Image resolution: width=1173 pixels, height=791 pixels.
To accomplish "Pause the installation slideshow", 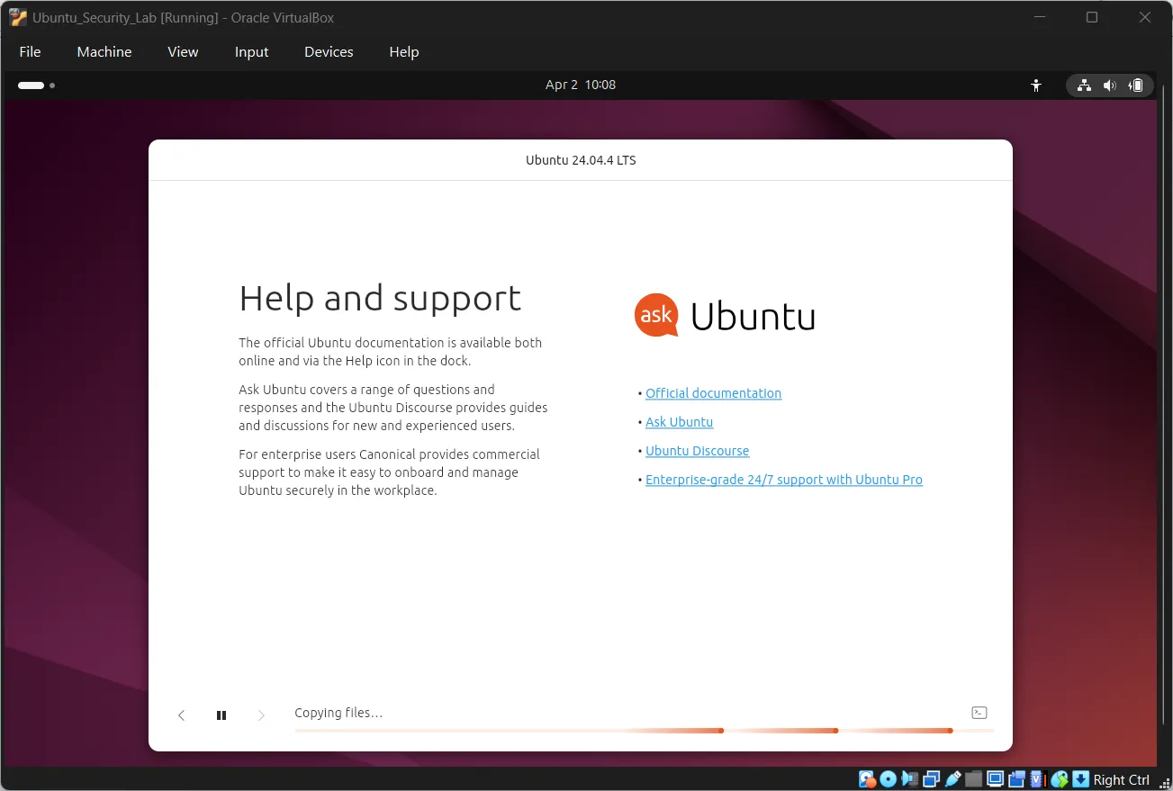I will point(221,715).
